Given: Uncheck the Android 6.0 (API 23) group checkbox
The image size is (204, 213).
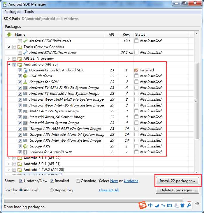Looking at the screenshot, I should (14, 64).
